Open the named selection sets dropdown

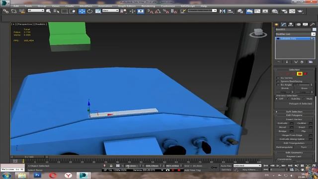pos(202,10)
